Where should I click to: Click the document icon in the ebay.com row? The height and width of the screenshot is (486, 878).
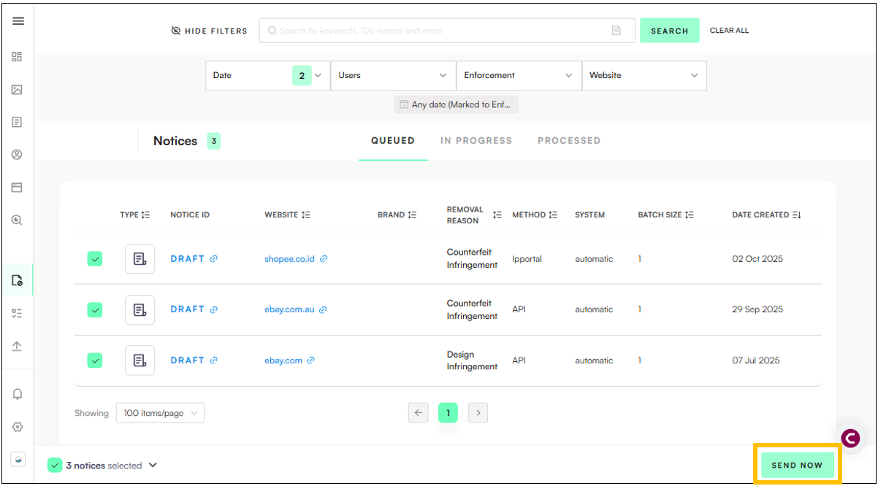tap(140, 360)
